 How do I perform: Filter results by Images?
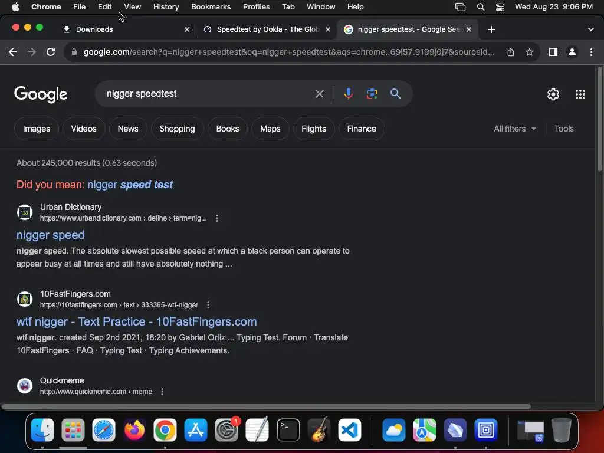tap(36, 129)
